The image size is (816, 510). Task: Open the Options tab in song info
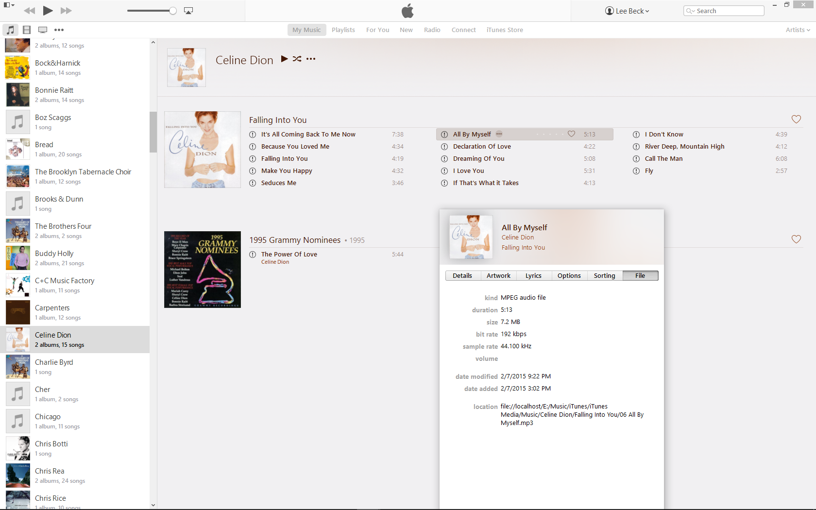pyautogui.click(x=569, y=276)
